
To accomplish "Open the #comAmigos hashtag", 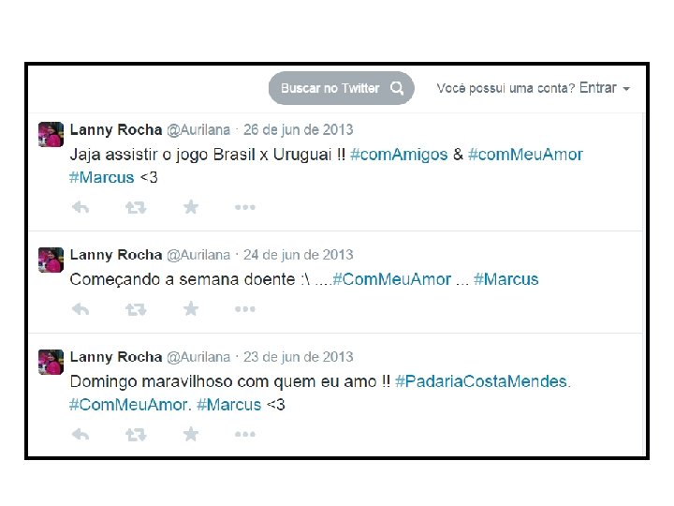I will click(x=399, y=155).
